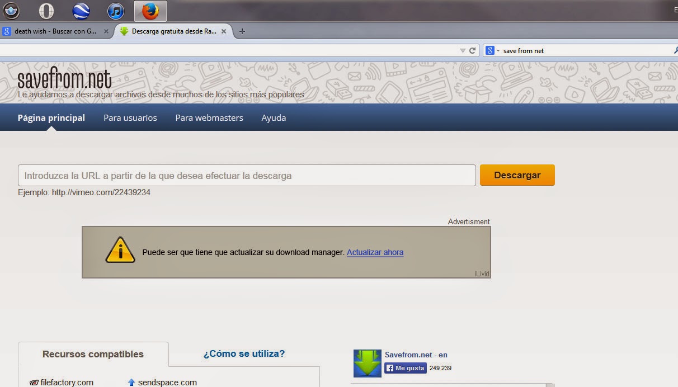Click the orange Descargar button
This screenshot has width=678, height=387.
[517, 175]
